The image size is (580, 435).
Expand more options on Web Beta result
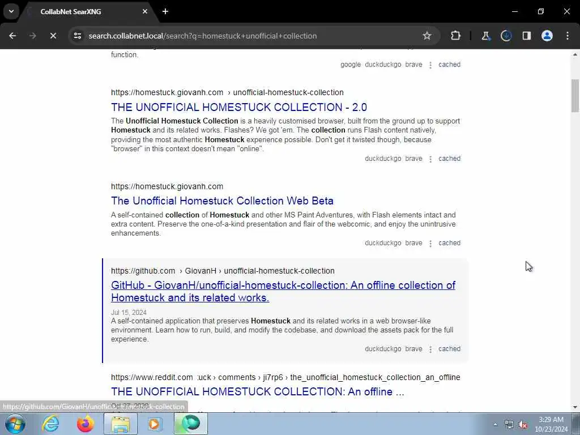(430, 244)
